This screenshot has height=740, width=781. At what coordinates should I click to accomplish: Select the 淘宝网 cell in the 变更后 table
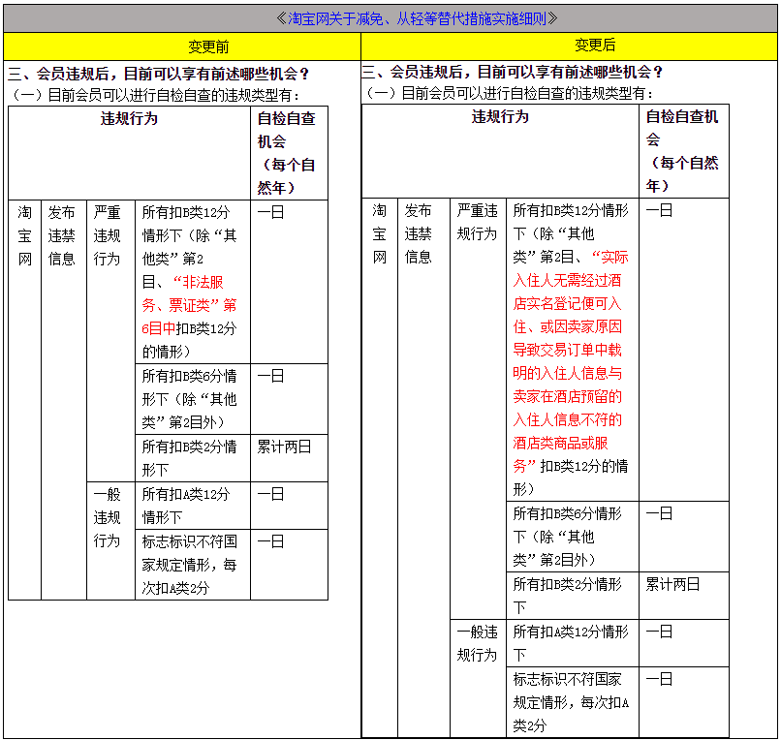point(380,468)
